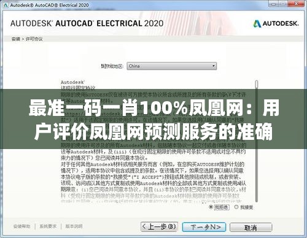Select the 我拒绝 (I Reject) radio button
307x238 pixels.
click(211, 207)
